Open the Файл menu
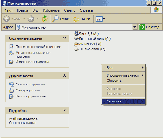This screenshot has height=138, width=163. (8, 10)
